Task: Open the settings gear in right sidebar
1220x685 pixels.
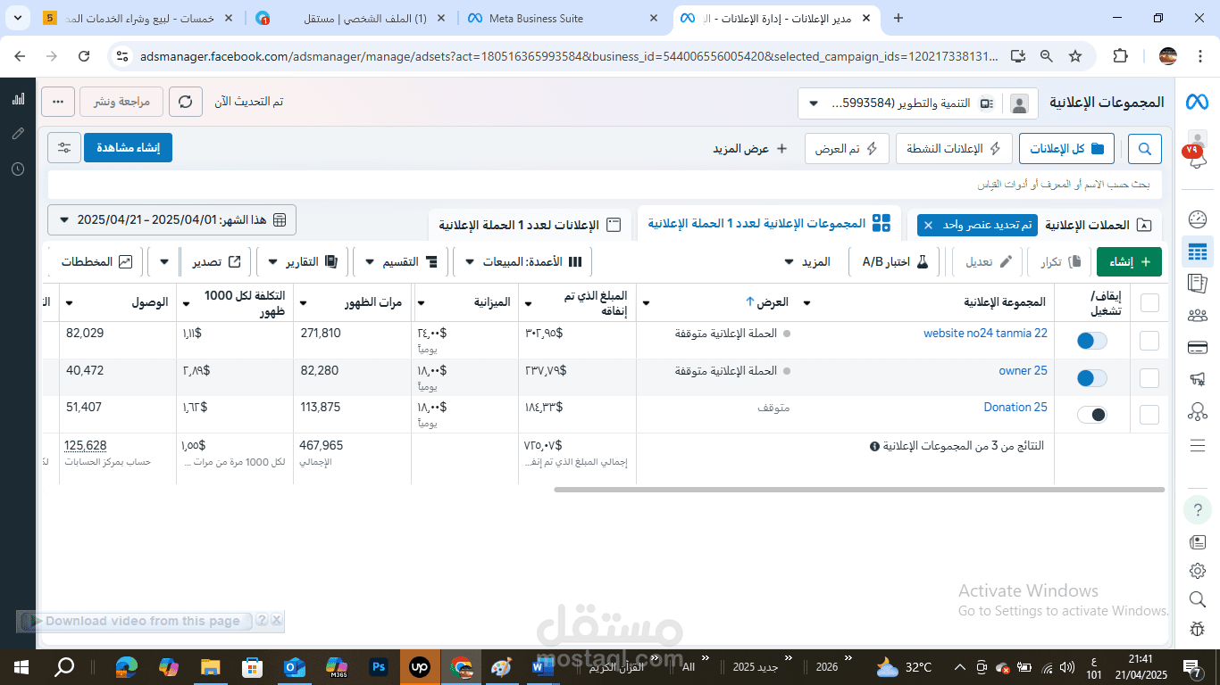Action: tap(1198, 571)
